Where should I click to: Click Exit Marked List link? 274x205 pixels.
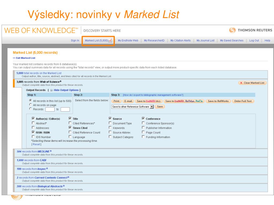24,58
